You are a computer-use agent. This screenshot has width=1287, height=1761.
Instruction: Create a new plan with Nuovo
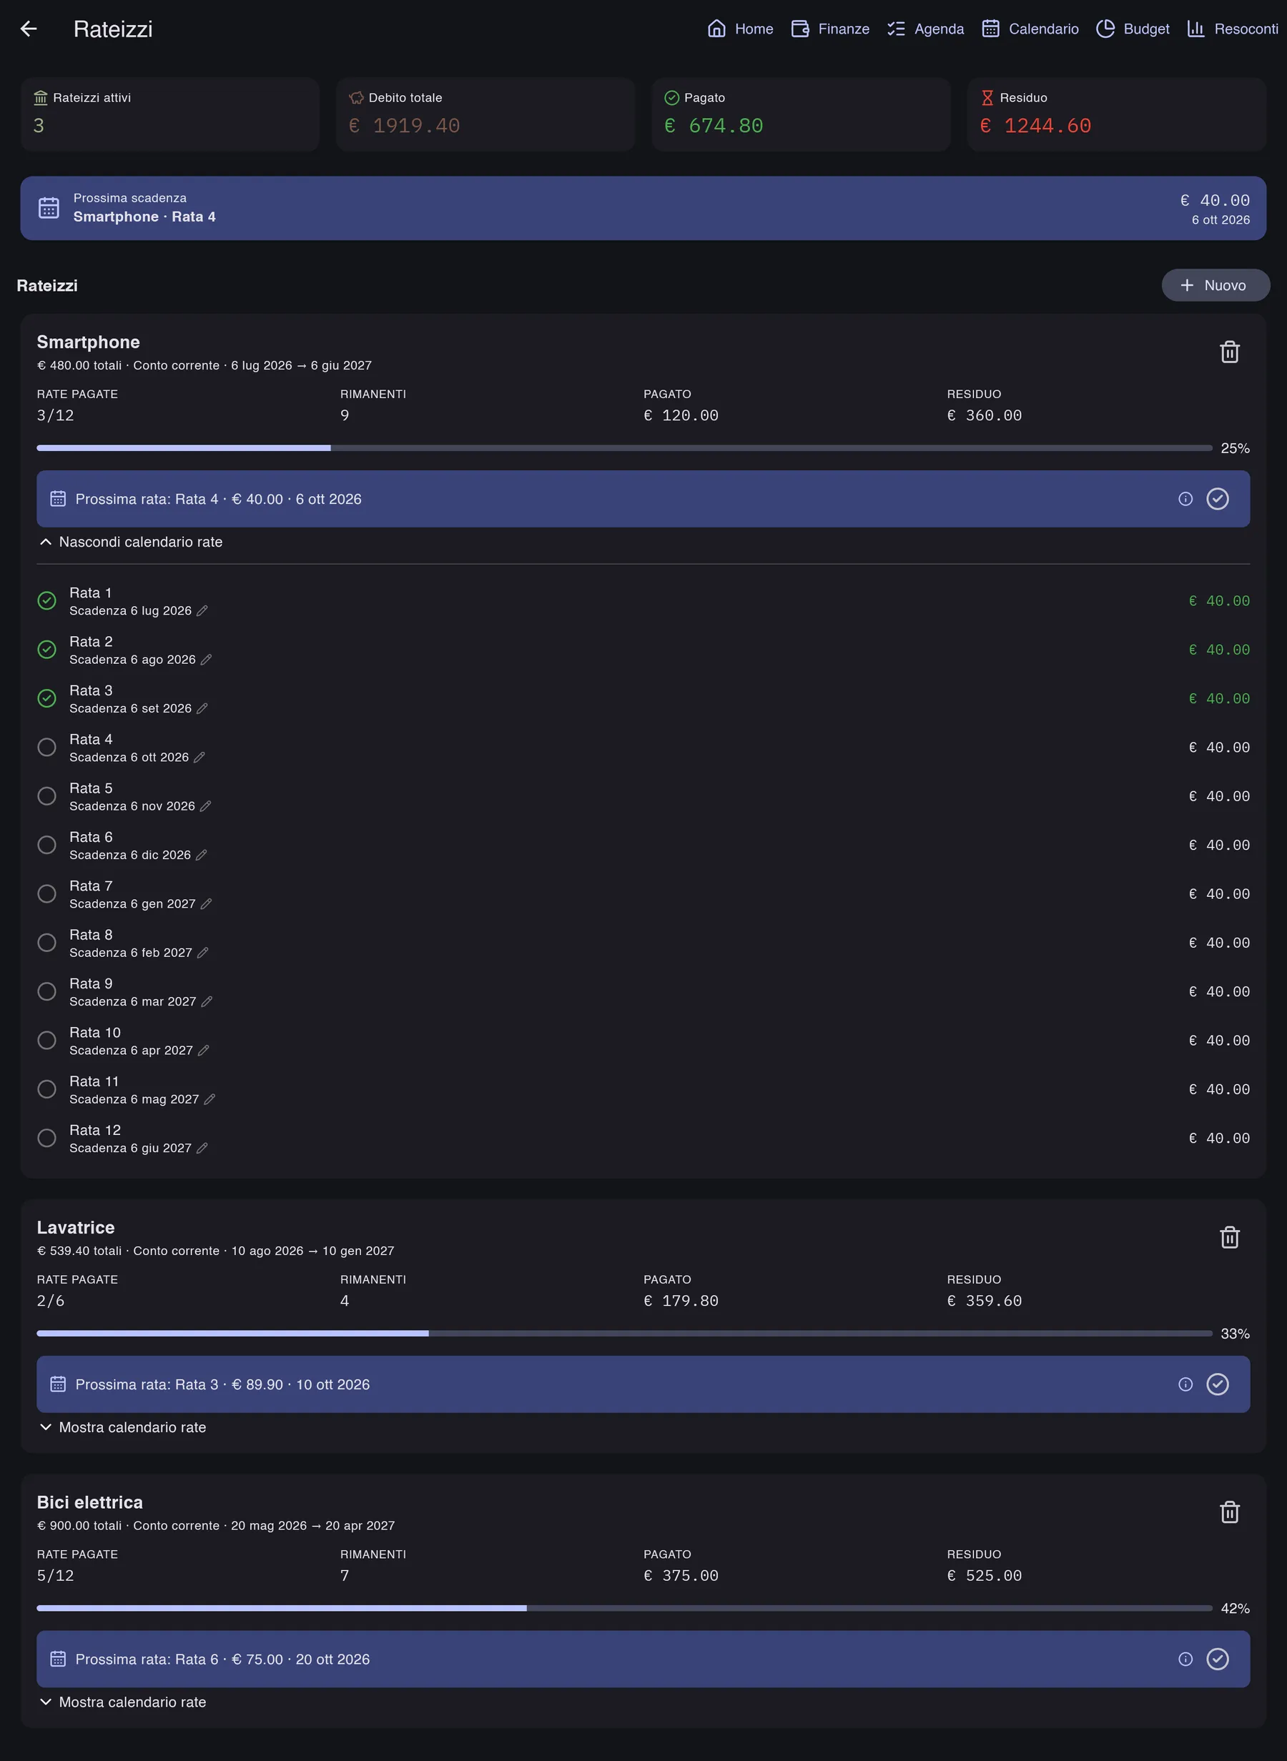pyautogui.click(x=1215, y=285)
